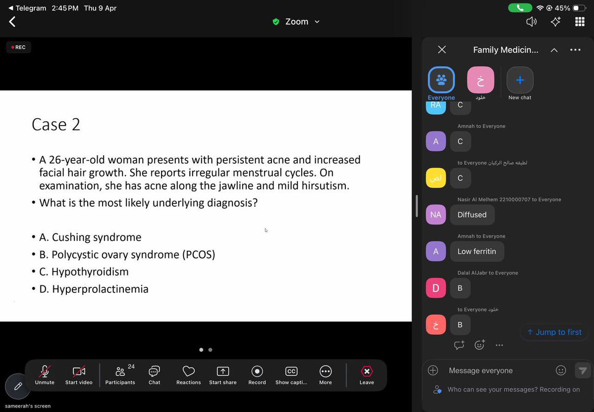Image resolution: width=594 pixels, height=412 pixels.
Task: Go to the first page dot indicator
Action: coord(201,350)
